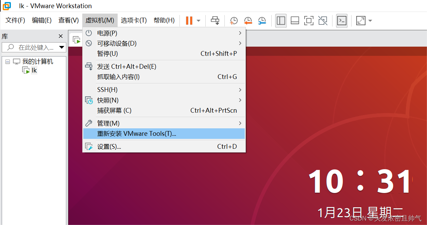Viewport: 427px width, 225px height.
Task: Click the suspend virtual machine pause icon
Action: 189,20
